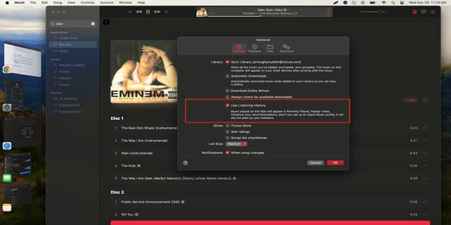Select track Public Service Announcement 2000

(271, 202)
